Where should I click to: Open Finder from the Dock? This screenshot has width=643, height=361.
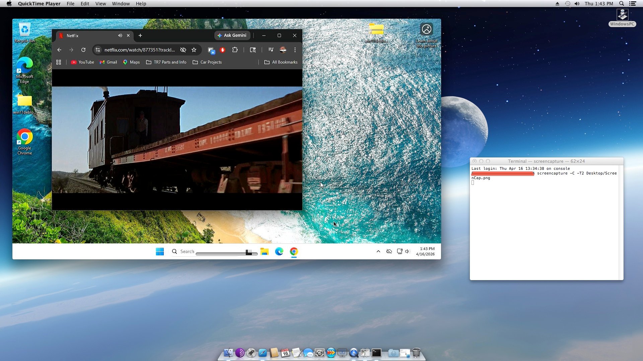pyautogui.click(x=228, y=353)
